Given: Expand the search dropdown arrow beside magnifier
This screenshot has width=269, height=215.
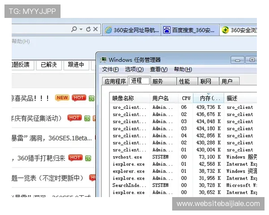Looking at the screenshot, I should click(x=81, y=29).
